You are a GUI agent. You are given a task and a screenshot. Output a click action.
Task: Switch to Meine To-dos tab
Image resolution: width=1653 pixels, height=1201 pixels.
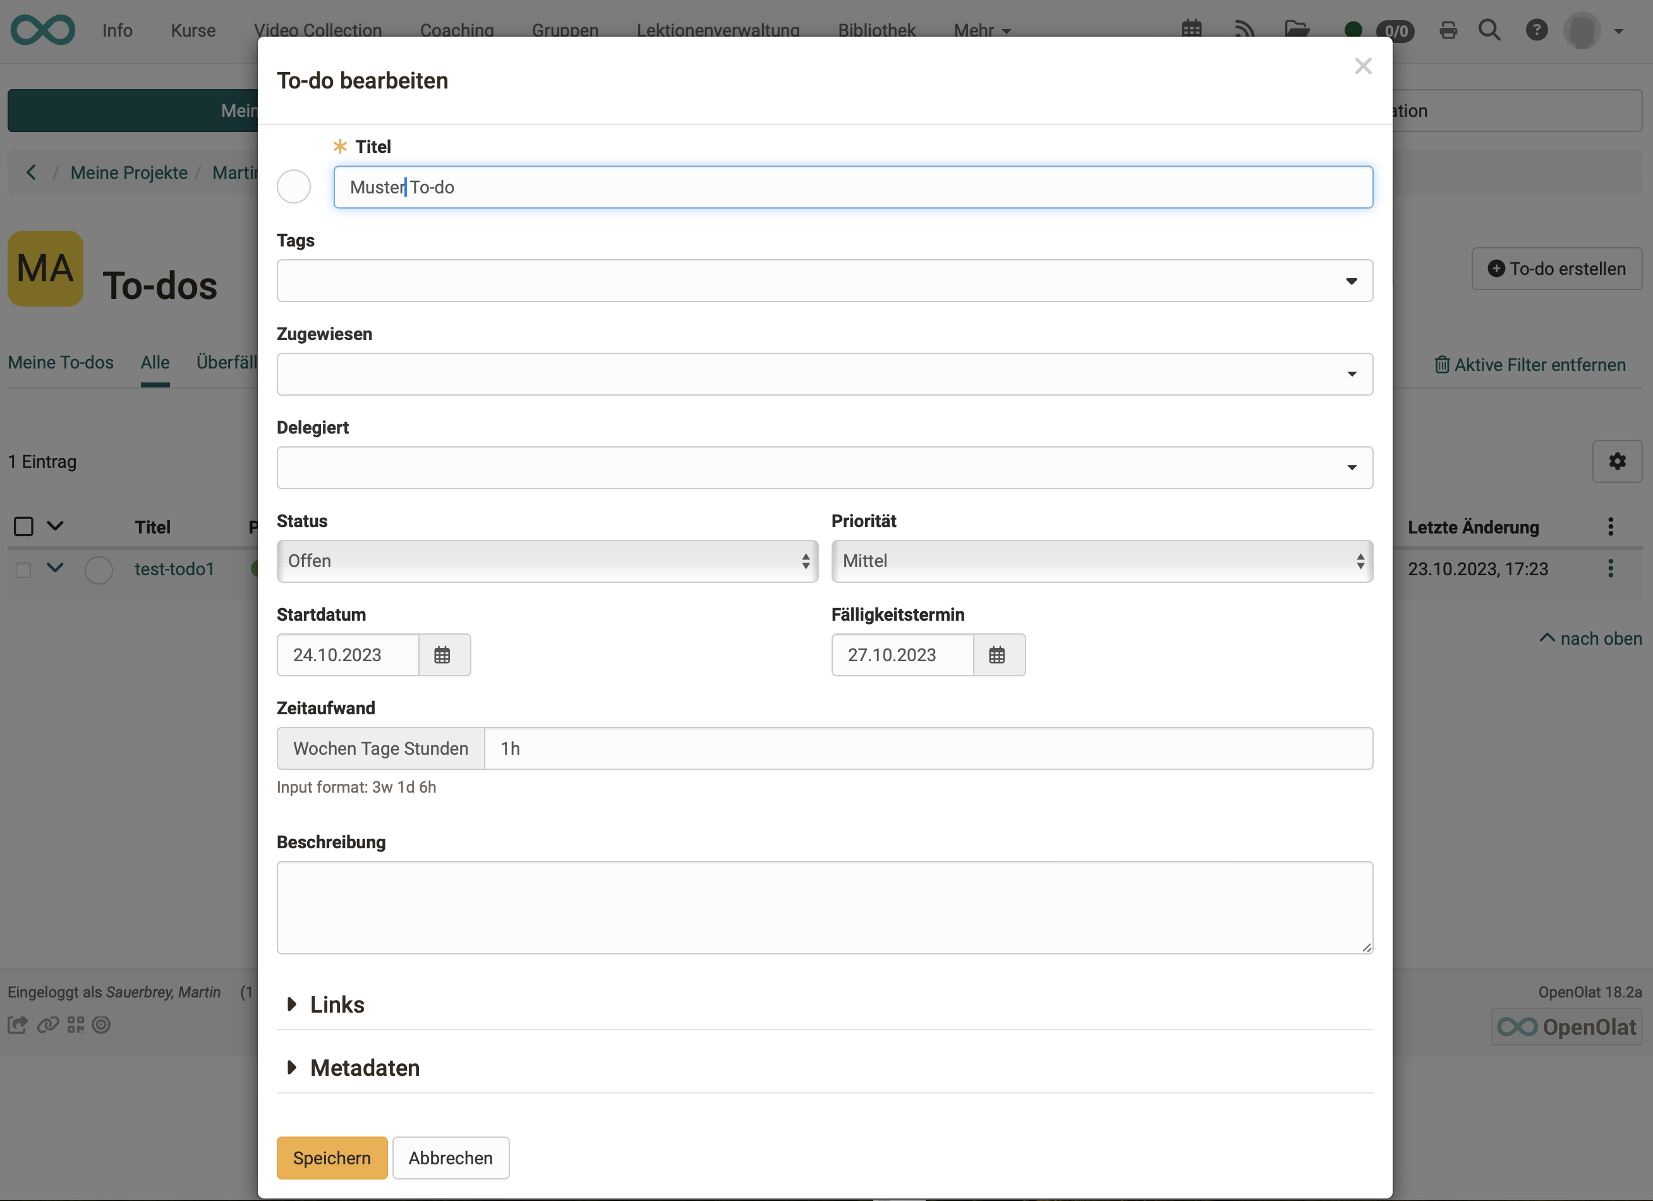tap(61, 362)
